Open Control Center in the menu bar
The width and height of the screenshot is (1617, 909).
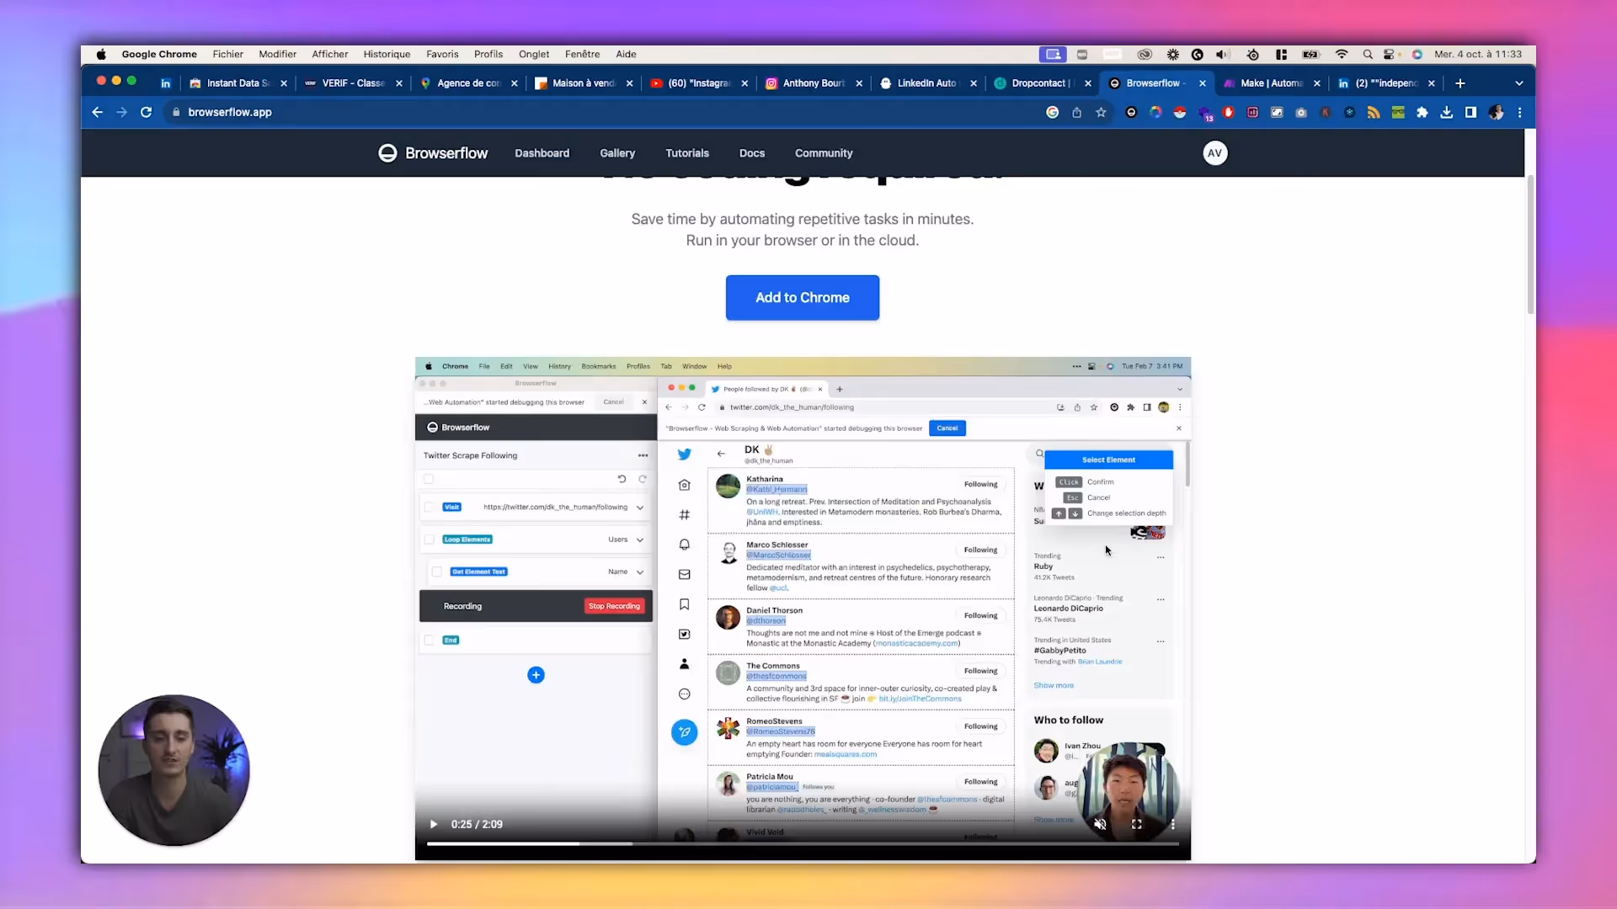pos(1390,54)
